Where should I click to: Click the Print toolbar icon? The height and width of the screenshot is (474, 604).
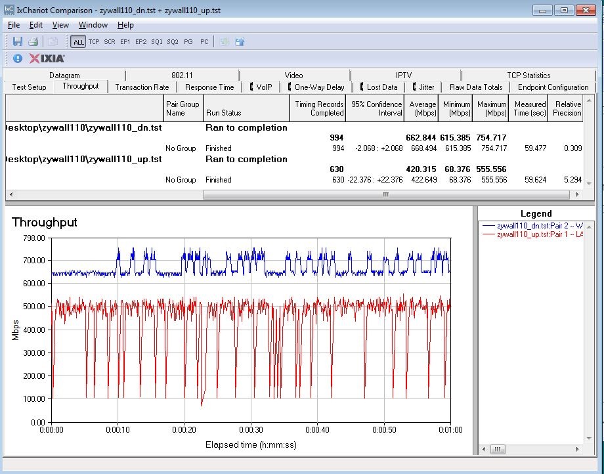pyautogui.click(x=33, y=41)
